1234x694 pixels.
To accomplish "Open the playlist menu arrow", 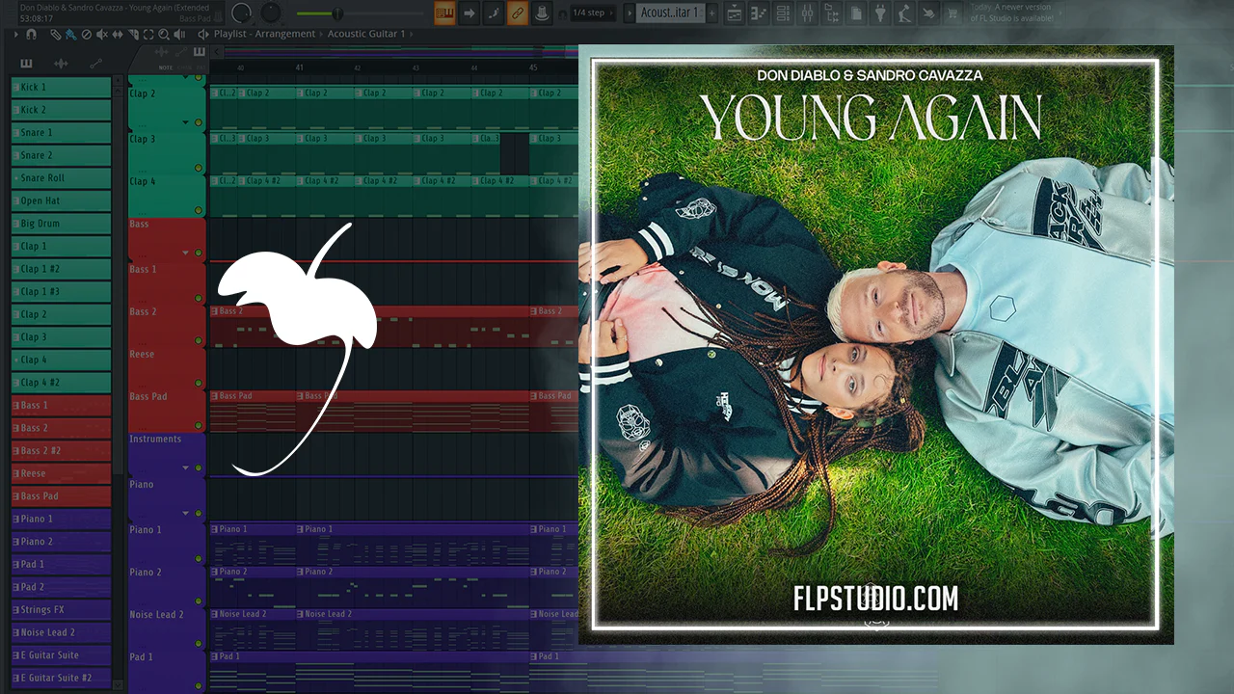I will pos(16,34).
